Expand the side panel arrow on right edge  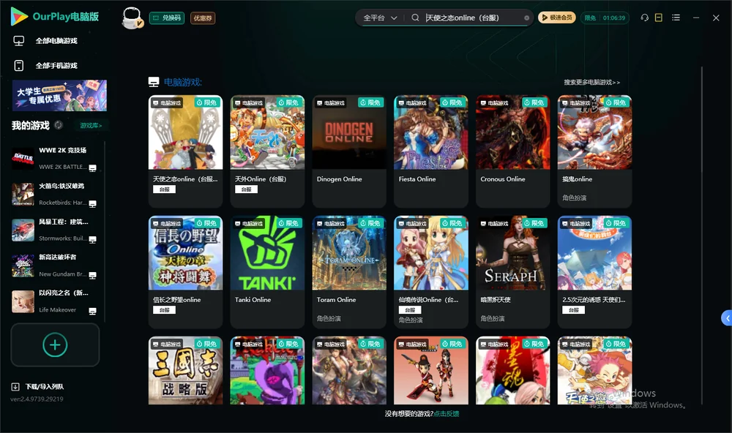click(727, 318)
